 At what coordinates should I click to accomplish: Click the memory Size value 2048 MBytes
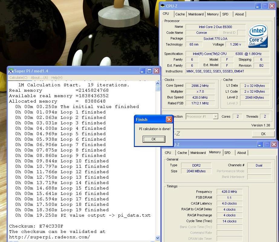coord(196,171)
